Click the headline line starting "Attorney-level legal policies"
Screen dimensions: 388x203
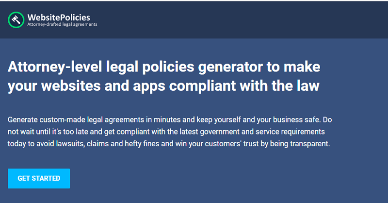(x=164, y=67)
